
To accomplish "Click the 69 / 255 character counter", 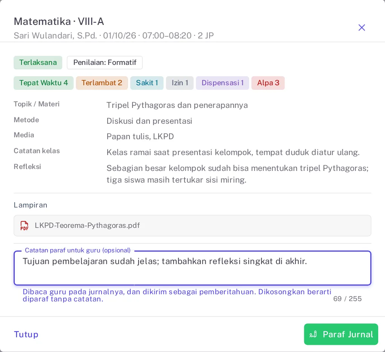I will [x=347, y=299].
